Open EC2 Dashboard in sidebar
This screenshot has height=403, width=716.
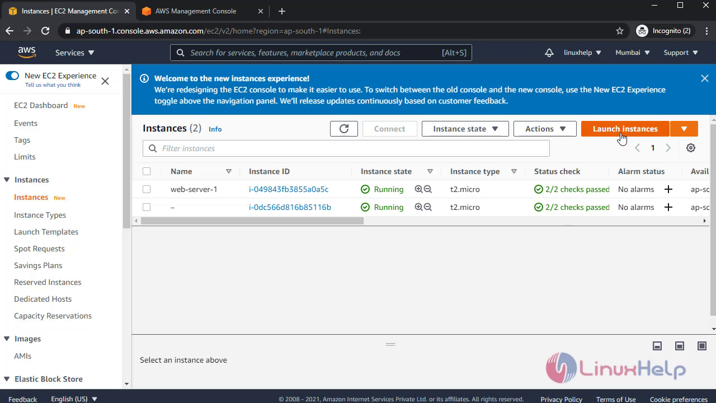pyautogui.click(x=41, y=105)
